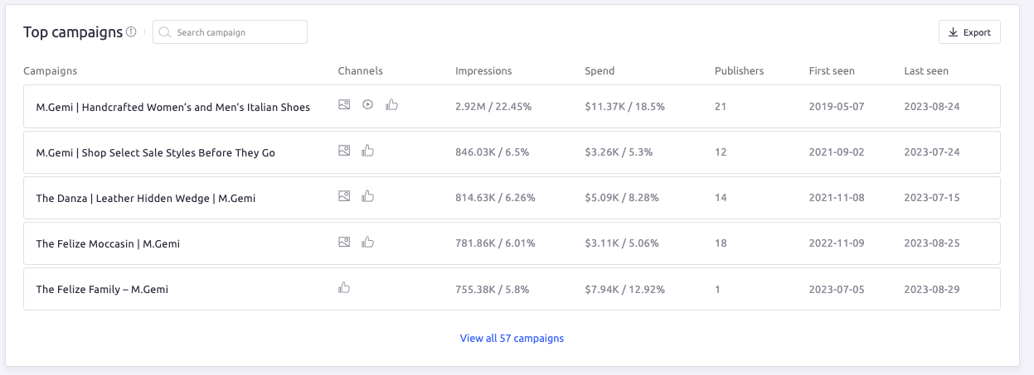Viewport: 1034px width, 375px height.
Task: Click the image channel icon in first campaign row
Action: 344,105
